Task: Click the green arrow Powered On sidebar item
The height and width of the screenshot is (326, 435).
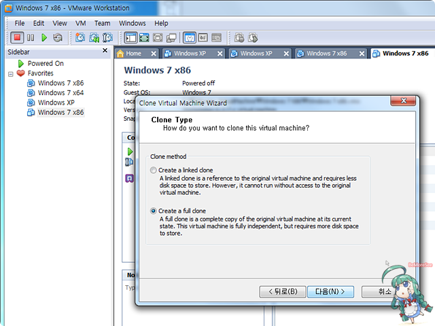Action: 41,63
